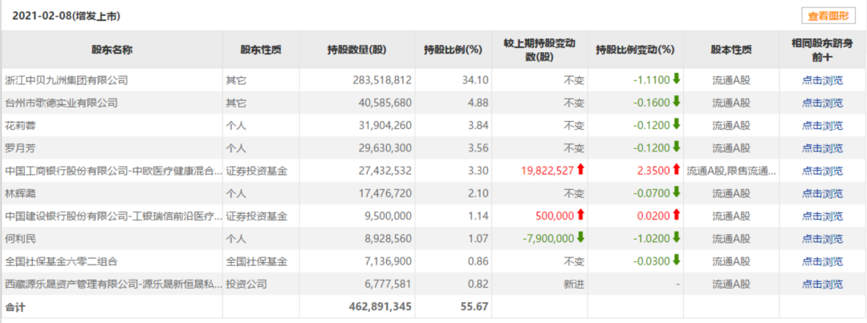The height and width of the screenshot is (323, 867).
Task: Click the share count 31,904,260
Action: click(x=385, y=125)
